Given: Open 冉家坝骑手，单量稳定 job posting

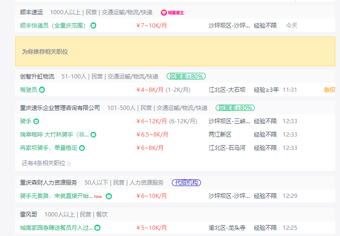Looking at the screenshot, I should coord(49,148).
